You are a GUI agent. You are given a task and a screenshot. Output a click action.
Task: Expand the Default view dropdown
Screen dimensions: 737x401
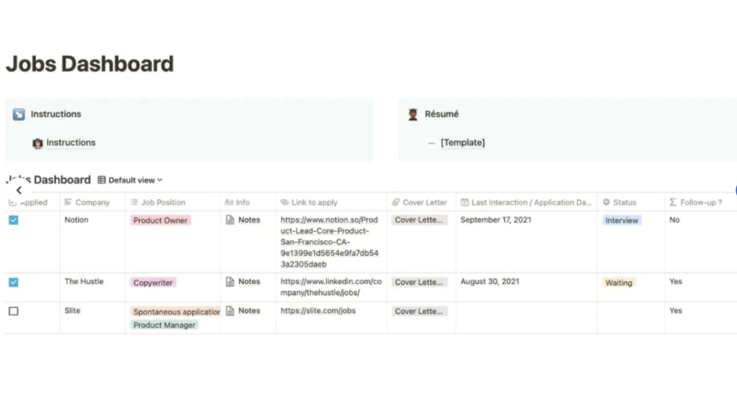[x=135, y=180]
